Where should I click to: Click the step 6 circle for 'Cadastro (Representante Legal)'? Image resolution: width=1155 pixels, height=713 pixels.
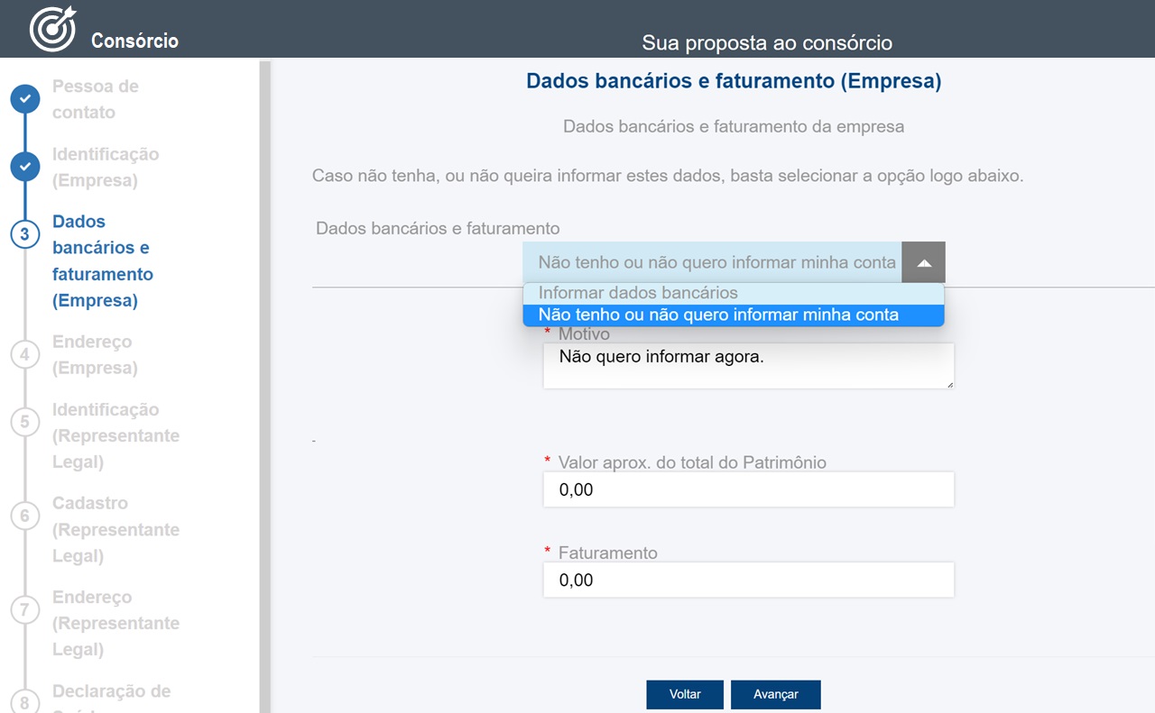pos(25,516)
